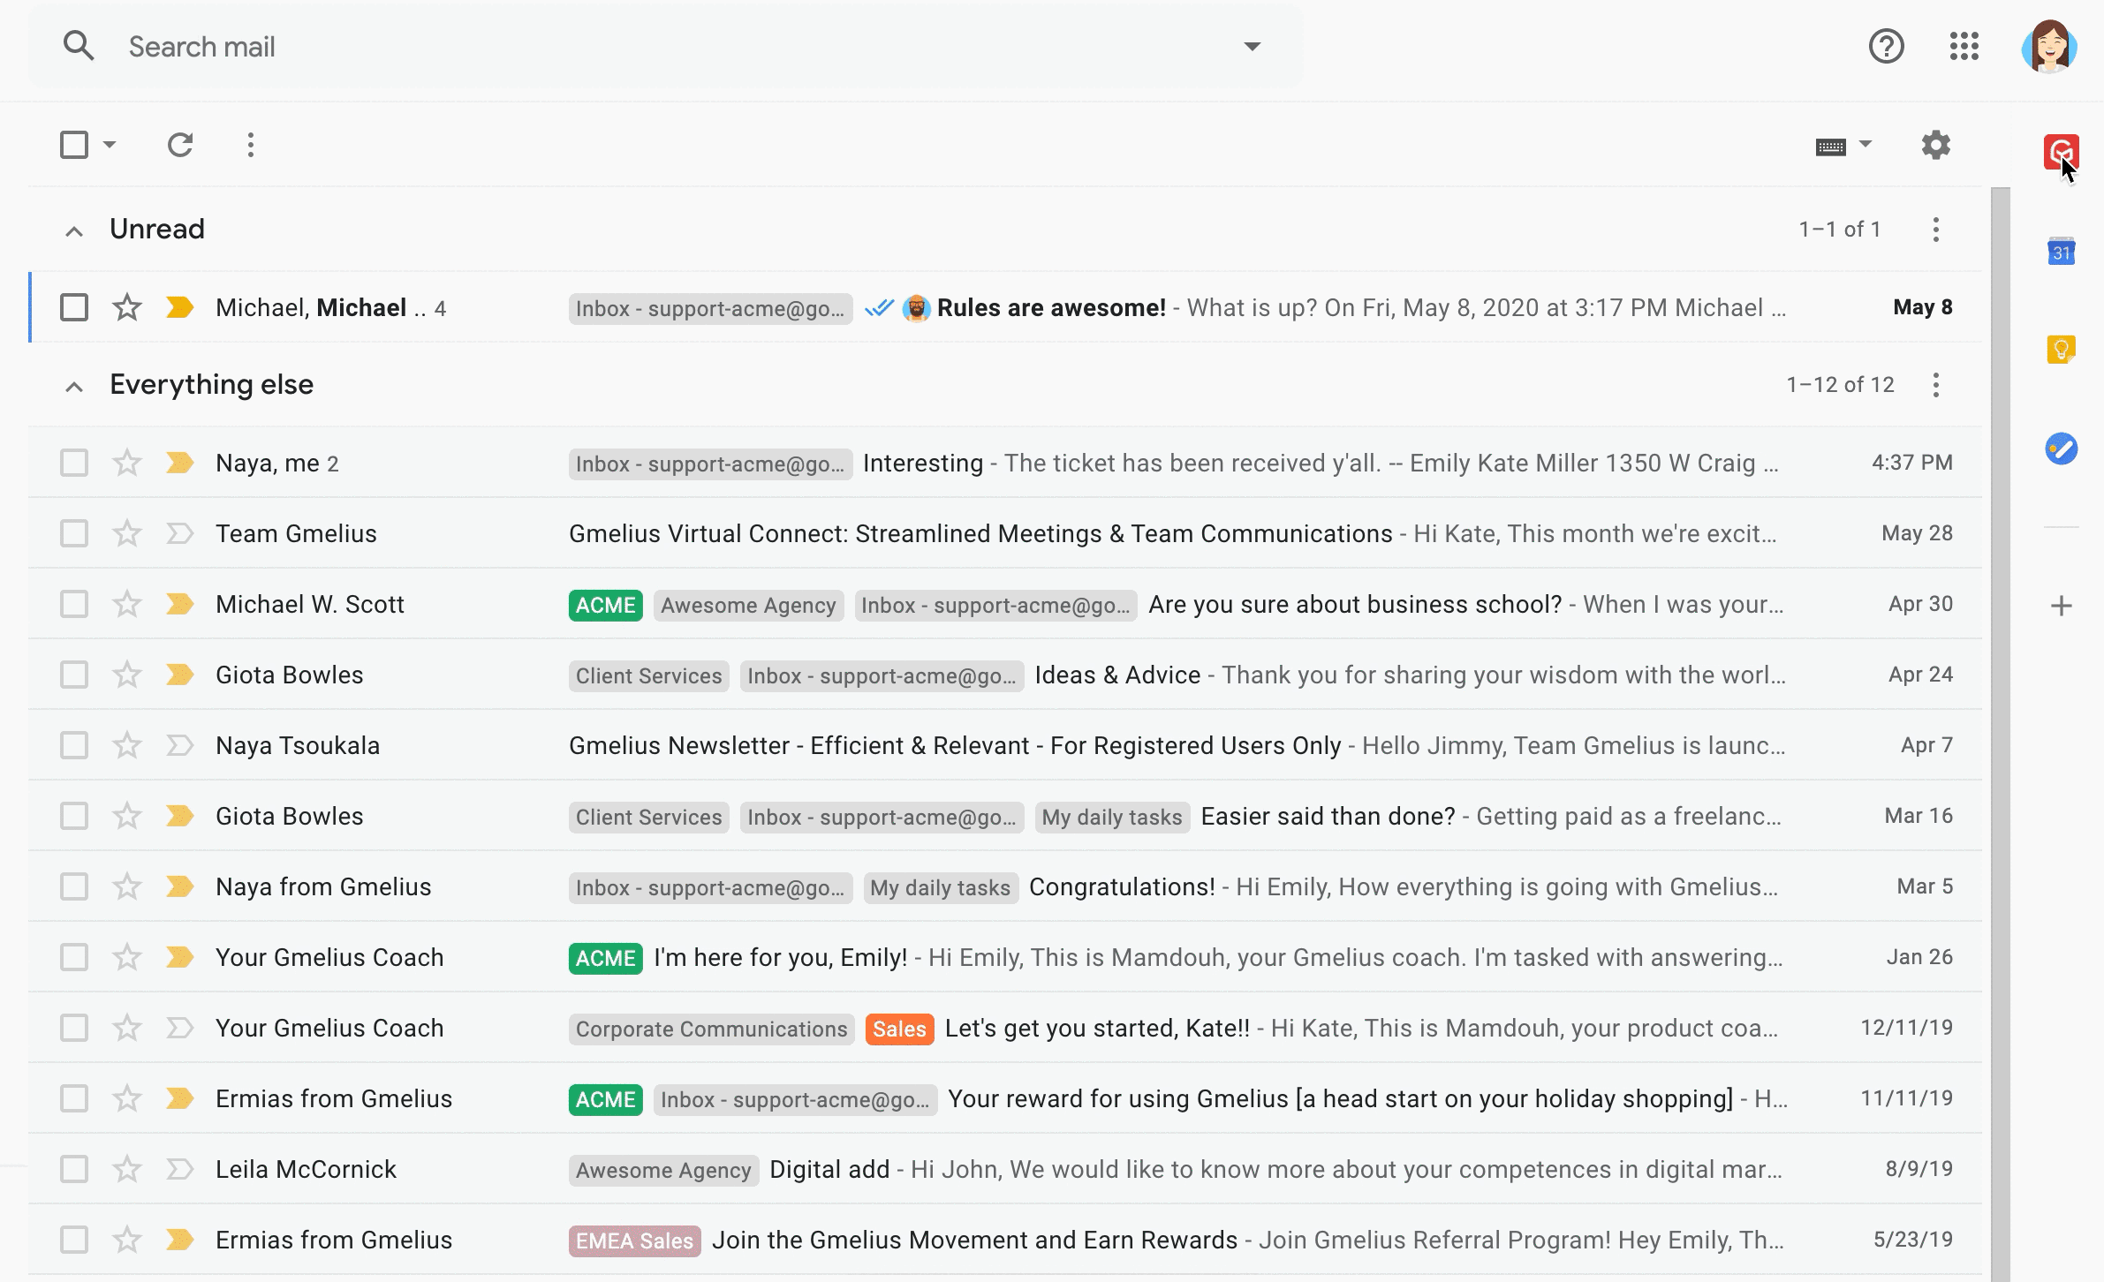Select the Apr 24 Giota Bowles checkbox
Viewport: 2104px width, 1282px height.
tap(74, 675)
